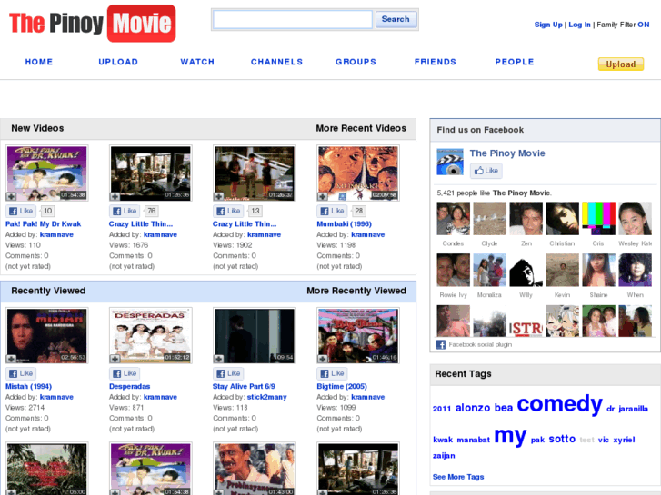Screen dimensions: 661x495
Task: Open The Pinoy Movie Facebook page title
Action: (x=507, y=153)
